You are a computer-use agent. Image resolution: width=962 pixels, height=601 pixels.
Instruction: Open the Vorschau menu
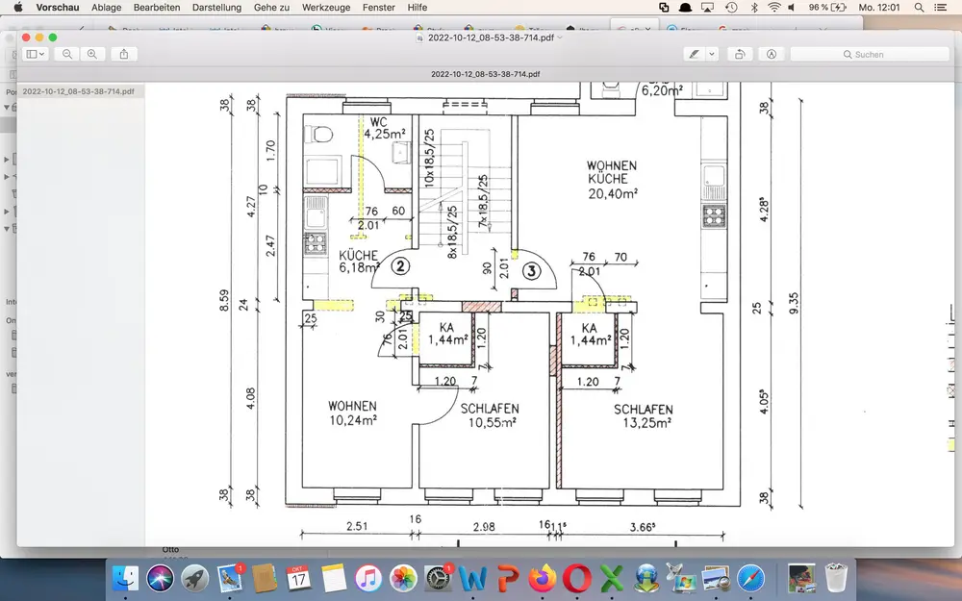click(58, 8)
